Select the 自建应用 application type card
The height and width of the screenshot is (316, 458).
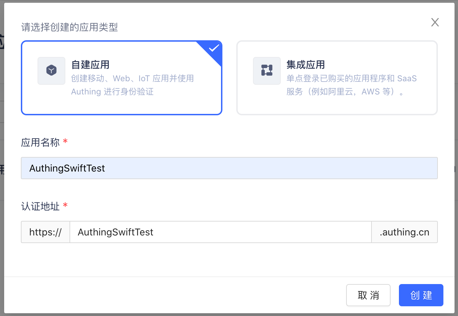[x=122, y=78]
